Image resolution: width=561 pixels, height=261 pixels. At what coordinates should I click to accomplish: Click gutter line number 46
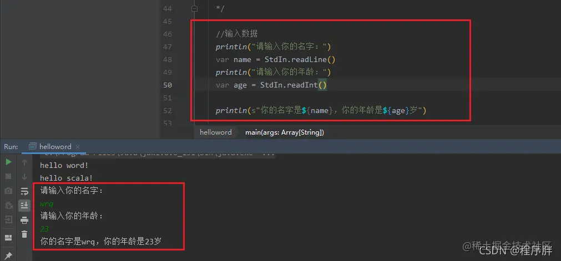[x=168, y=34]
